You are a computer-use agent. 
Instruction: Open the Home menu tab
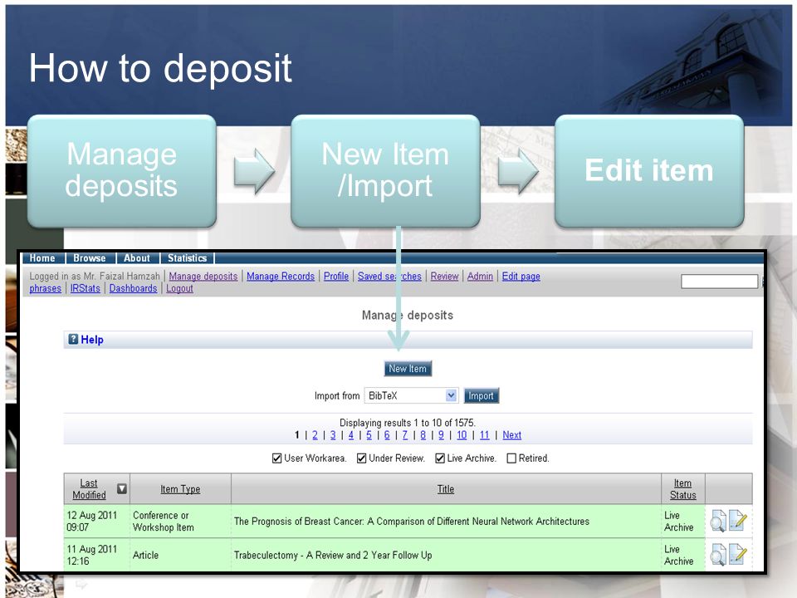click(x=42, y=258)
